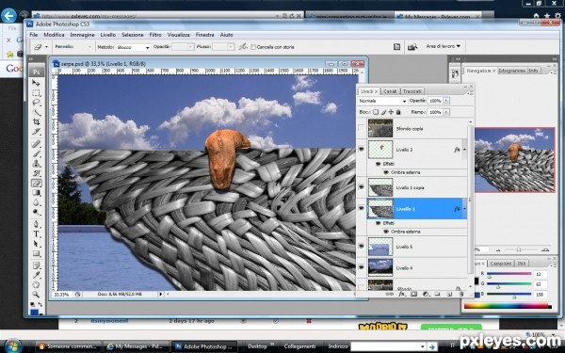The width and height of the screenshot is (565, 353).
Task: Open the Normale blend mode dropdown
Action: point(382,101)
